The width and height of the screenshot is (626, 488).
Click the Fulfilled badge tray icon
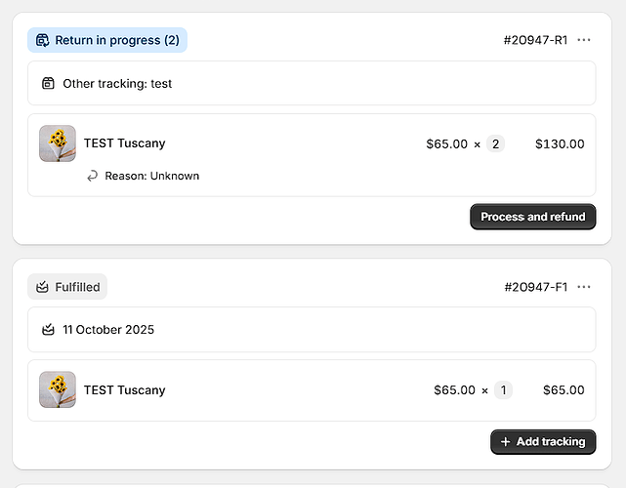[42, 287]
